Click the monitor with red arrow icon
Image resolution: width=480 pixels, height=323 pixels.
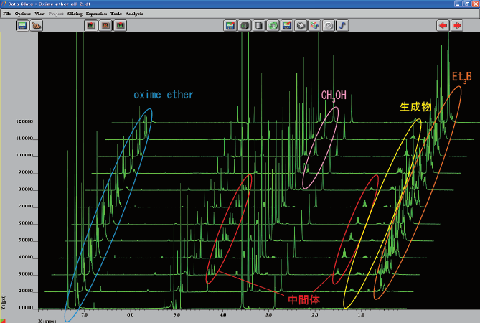(x=230, y=25)
